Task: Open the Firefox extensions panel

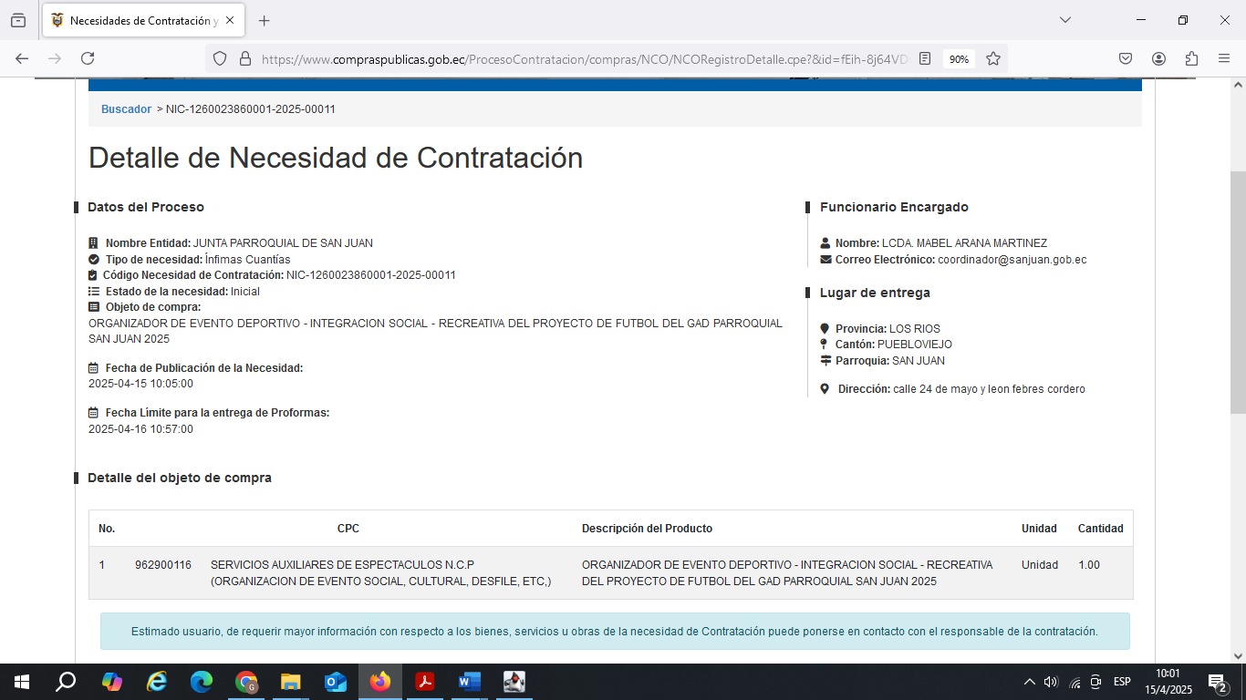Action: (1191, 58)
